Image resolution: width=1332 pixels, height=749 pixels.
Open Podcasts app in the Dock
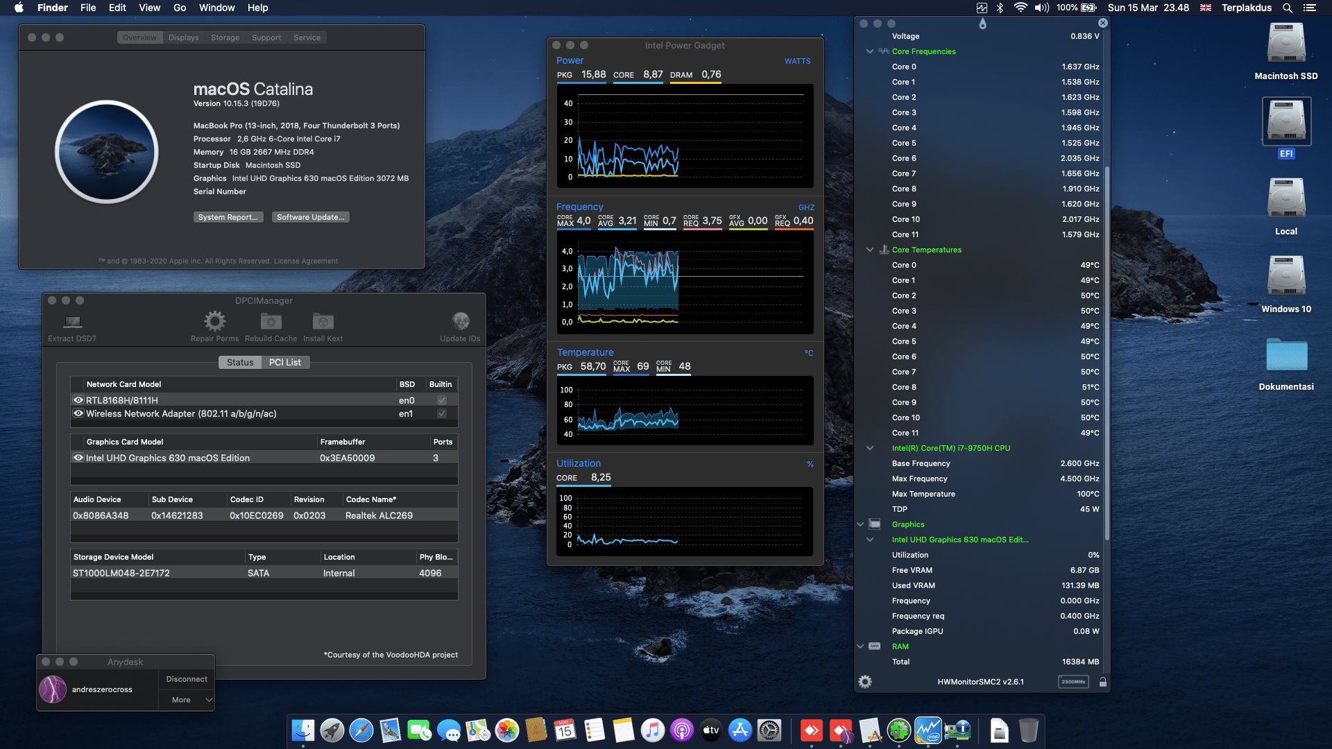coord(682,730)
